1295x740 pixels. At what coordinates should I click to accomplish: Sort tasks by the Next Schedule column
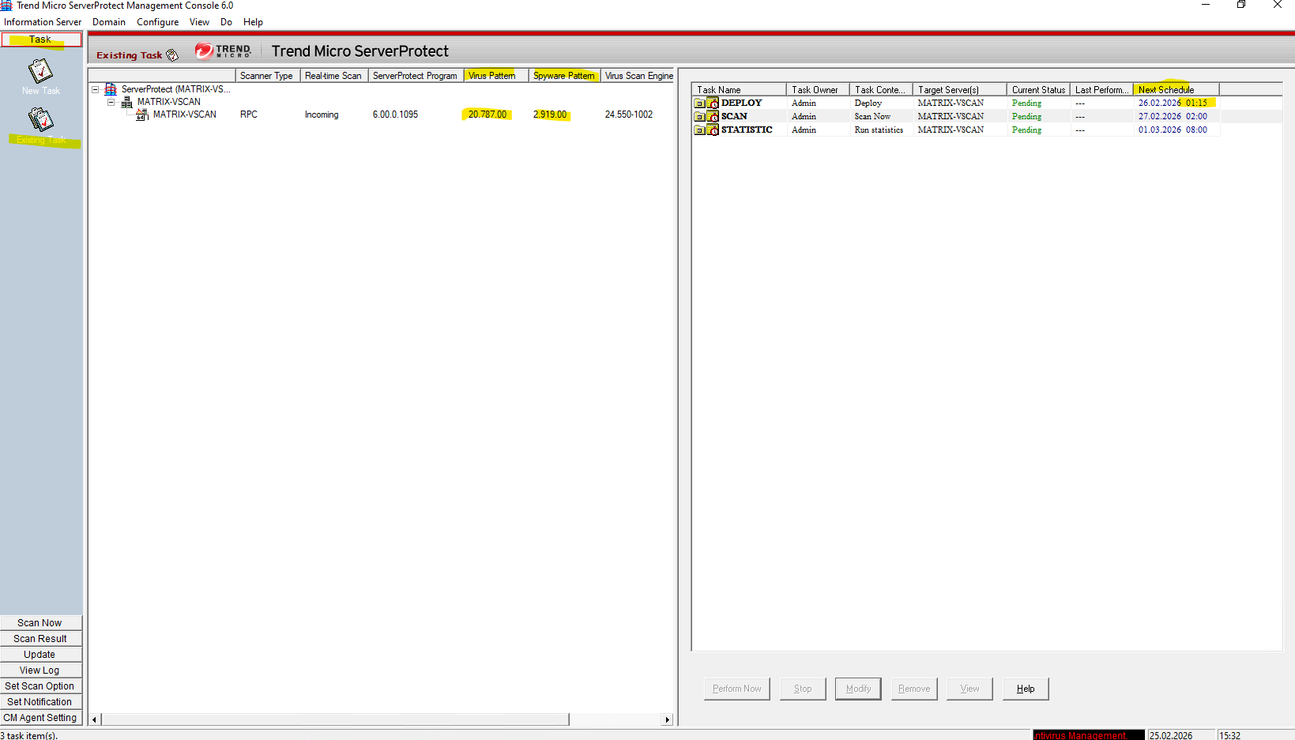(1175, 89)
